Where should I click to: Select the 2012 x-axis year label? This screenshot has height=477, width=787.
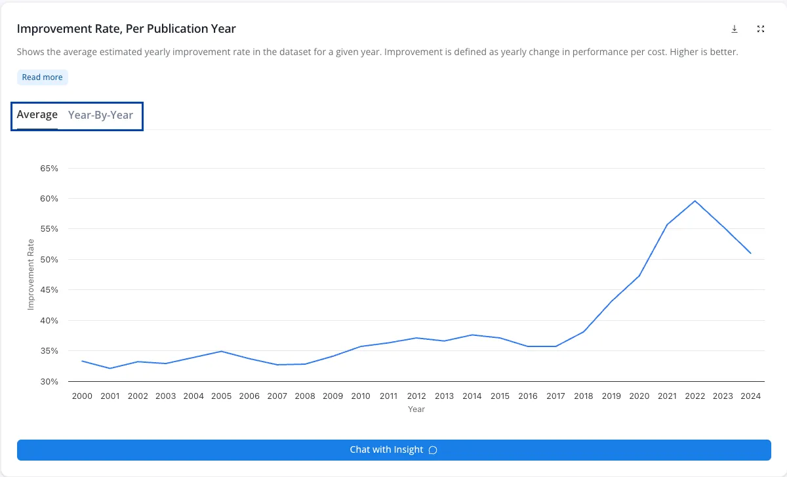point(416,396)
